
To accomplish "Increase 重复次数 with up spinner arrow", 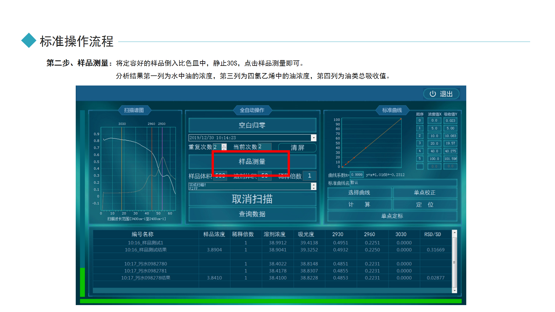I will [224, 145].
